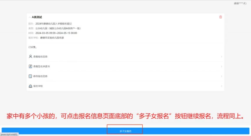Click the arrow chevron on 查看报名信息 row

pyautogui.click(x=221, y=57)
